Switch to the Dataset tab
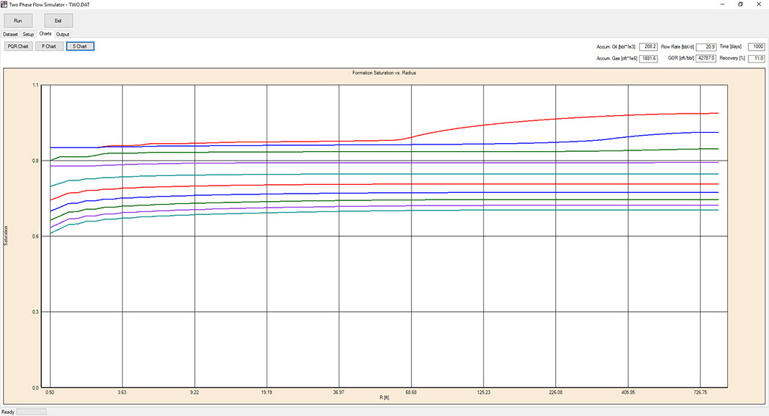This screenshot has height=416, width=769. click(10, 34)
